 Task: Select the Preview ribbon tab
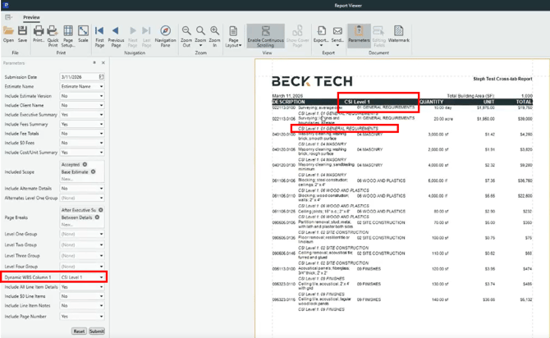[x=31, y=17]
